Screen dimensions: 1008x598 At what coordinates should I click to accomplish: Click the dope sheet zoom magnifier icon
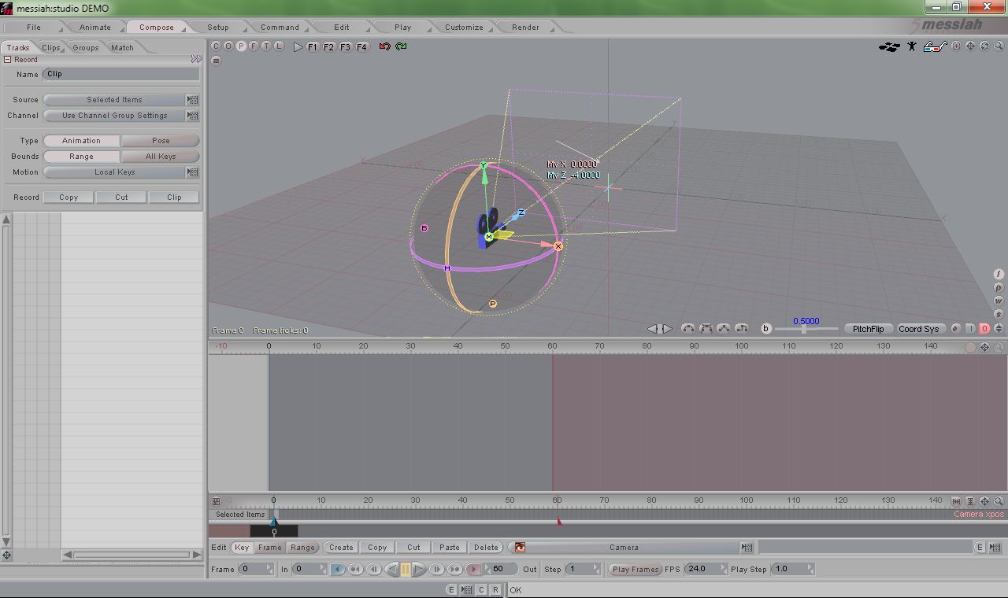(x=999, y=347)
